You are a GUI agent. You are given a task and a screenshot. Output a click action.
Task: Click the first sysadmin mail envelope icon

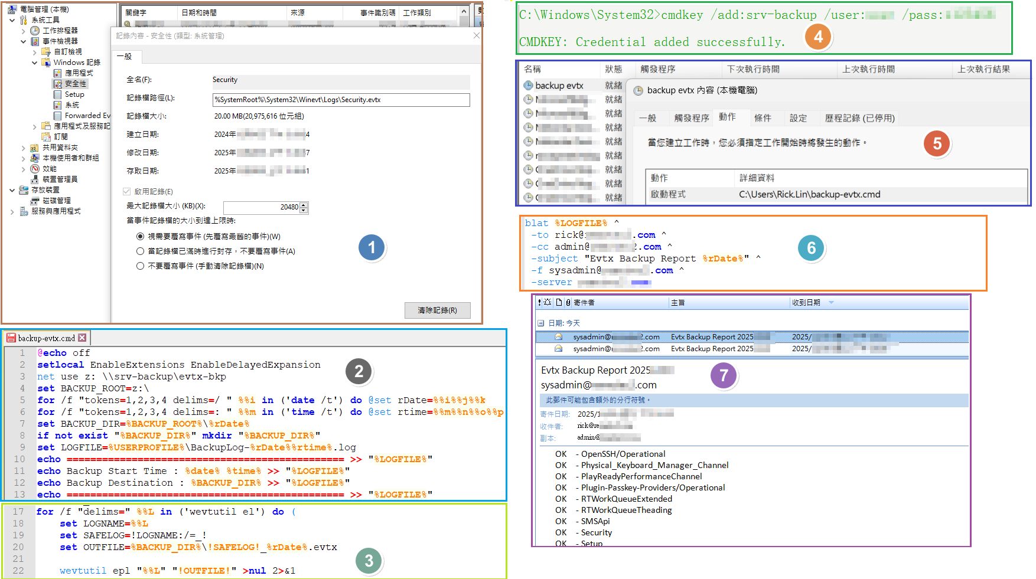click(558, 337)
